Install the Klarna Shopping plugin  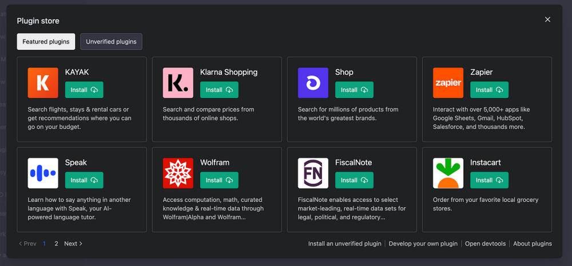[219, 90]
